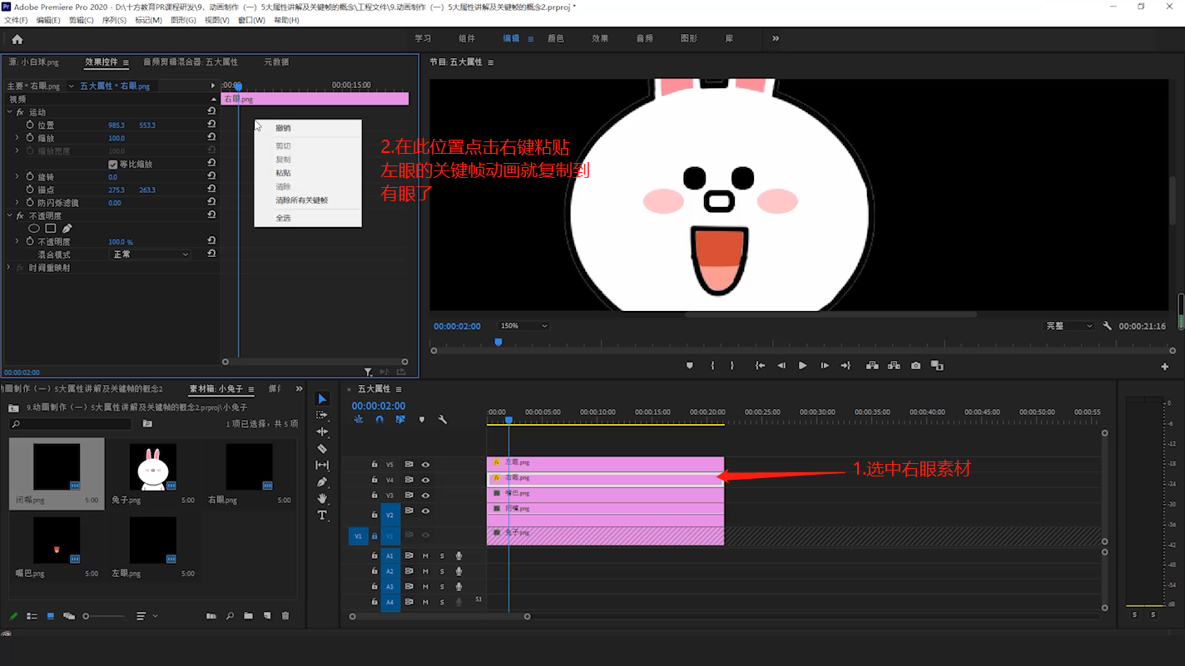
Task: Open the 序列(S) menu
Action: click(114, 20)
